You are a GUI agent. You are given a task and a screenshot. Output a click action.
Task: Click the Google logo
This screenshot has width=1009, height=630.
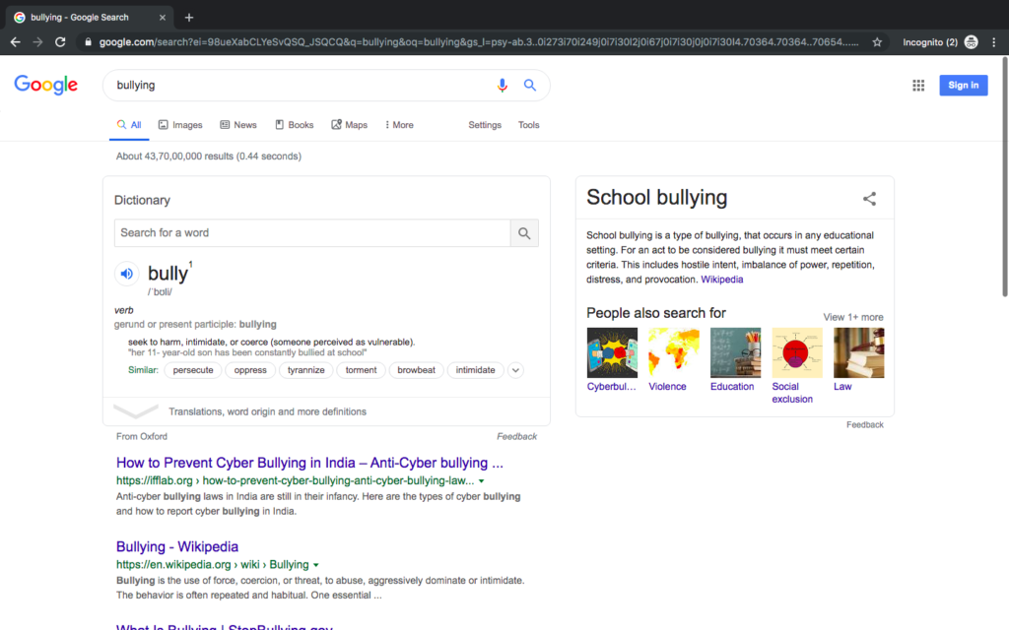45,85
